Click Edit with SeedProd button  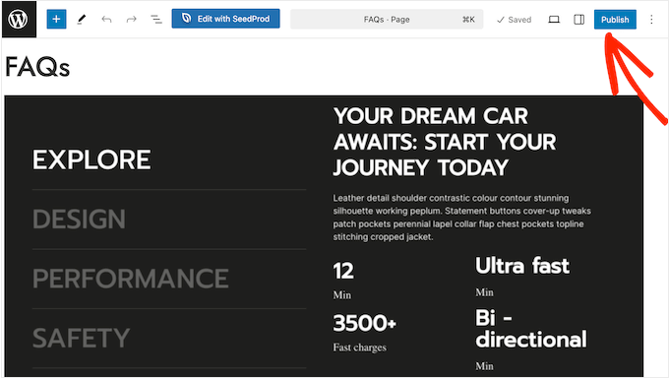pos(225,19)
